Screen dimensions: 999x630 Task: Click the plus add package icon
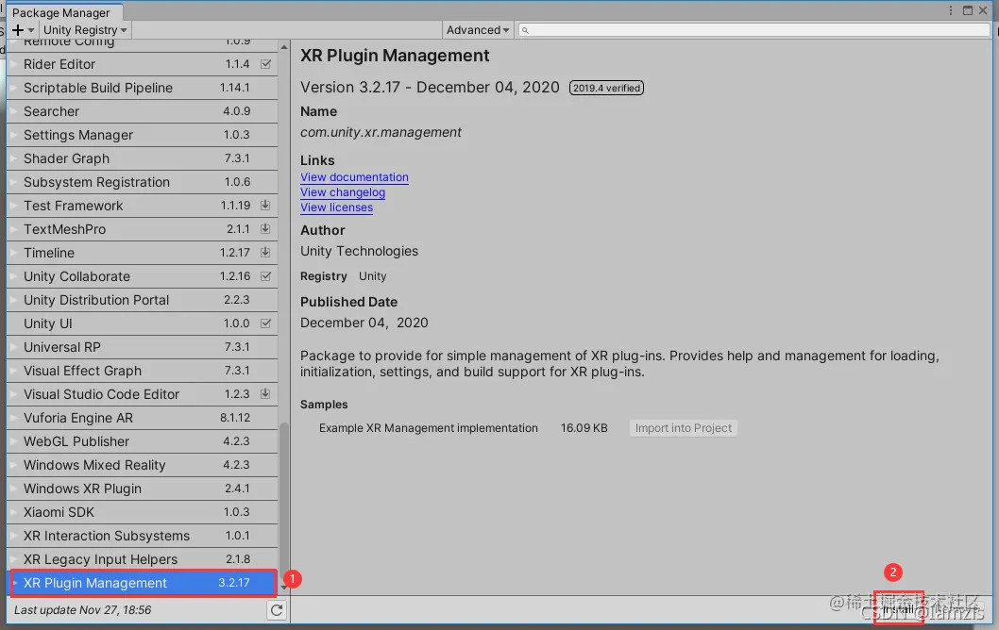(18, 30)
